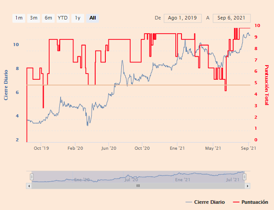
Task: Click the Oct '20 axis label
Action: point(142,148)
